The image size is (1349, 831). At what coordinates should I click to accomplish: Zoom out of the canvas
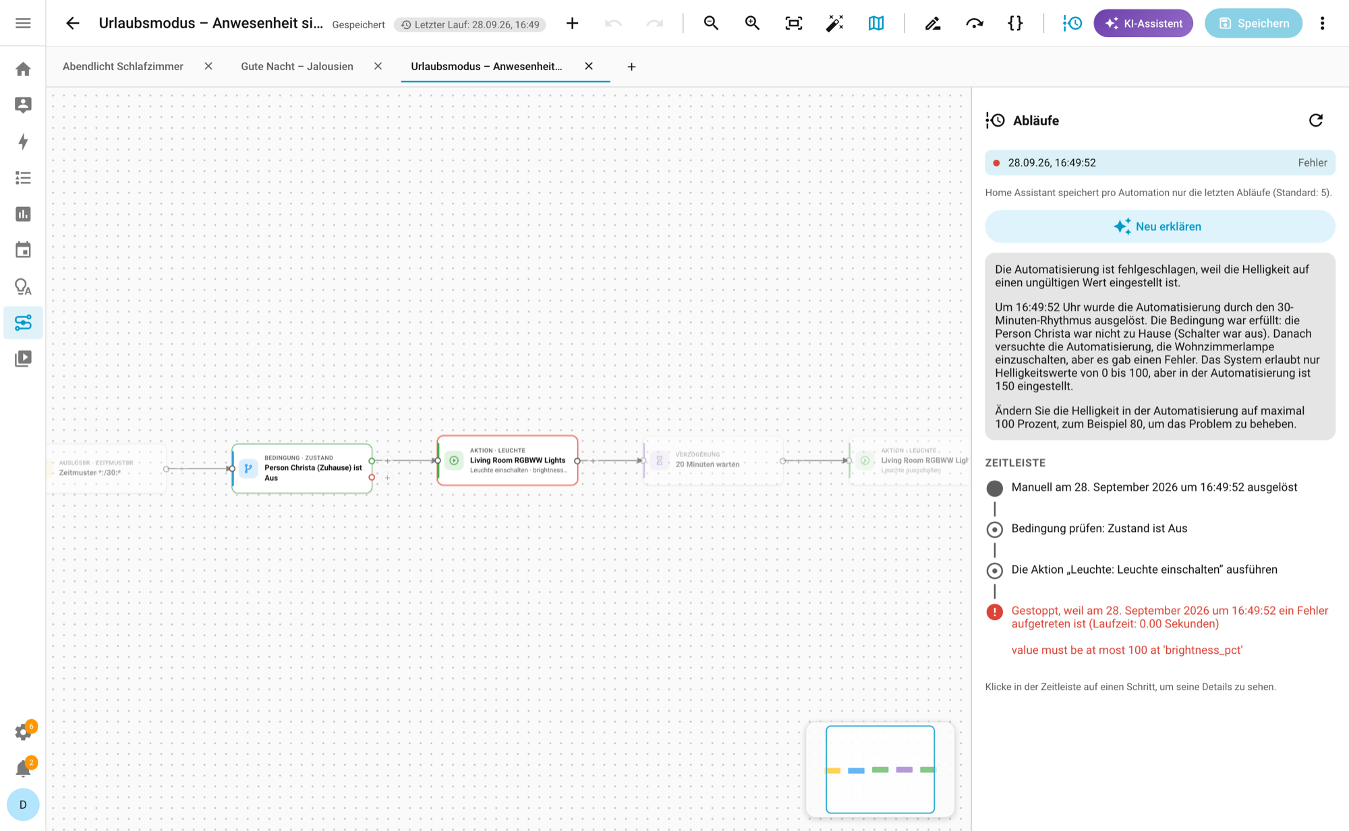[711, 23]
